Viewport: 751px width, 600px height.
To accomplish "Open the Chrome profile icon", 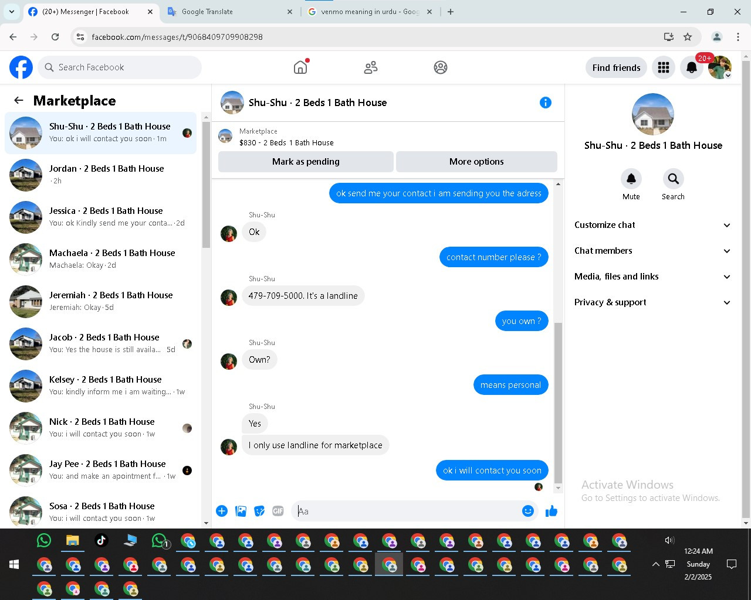I will (717, 37).
